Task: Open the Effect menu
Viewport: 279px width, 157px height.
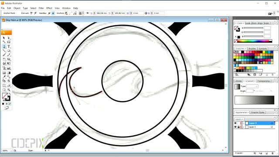Action: (49, 8)
